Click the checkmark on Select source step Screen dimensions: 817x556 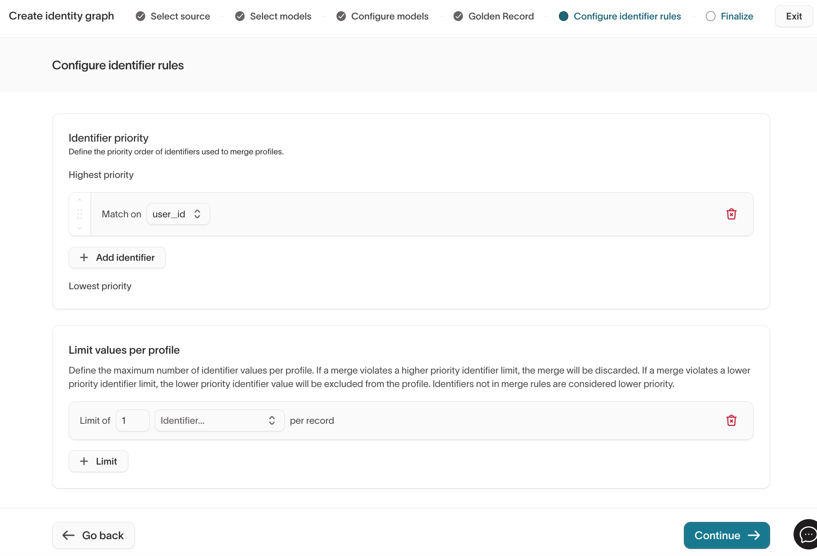click(x=140, y=16)
